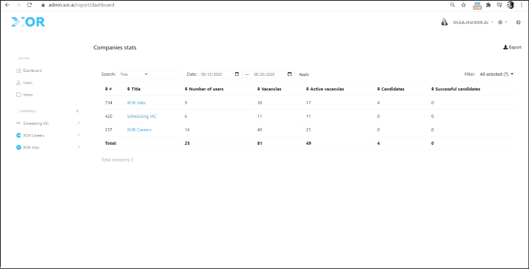This screenshot has width=529, height=269.
Task: Click the 734 ID cell
Action: point(108,103)
